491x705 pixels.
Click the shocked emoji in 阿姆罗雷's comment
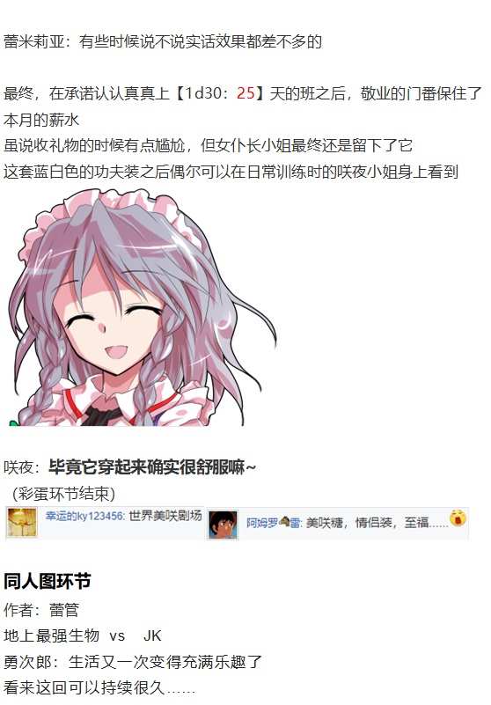pyautogui.click(x=458, y=518)
